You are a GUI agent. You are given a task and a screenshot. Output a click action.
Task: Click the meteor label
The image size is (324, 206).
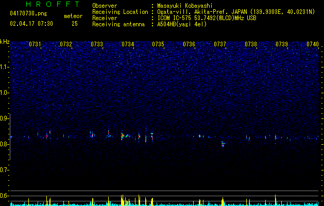tap(73, 16)
